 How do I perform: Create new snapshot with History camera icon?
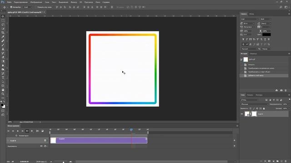click(x=281, y=91)
